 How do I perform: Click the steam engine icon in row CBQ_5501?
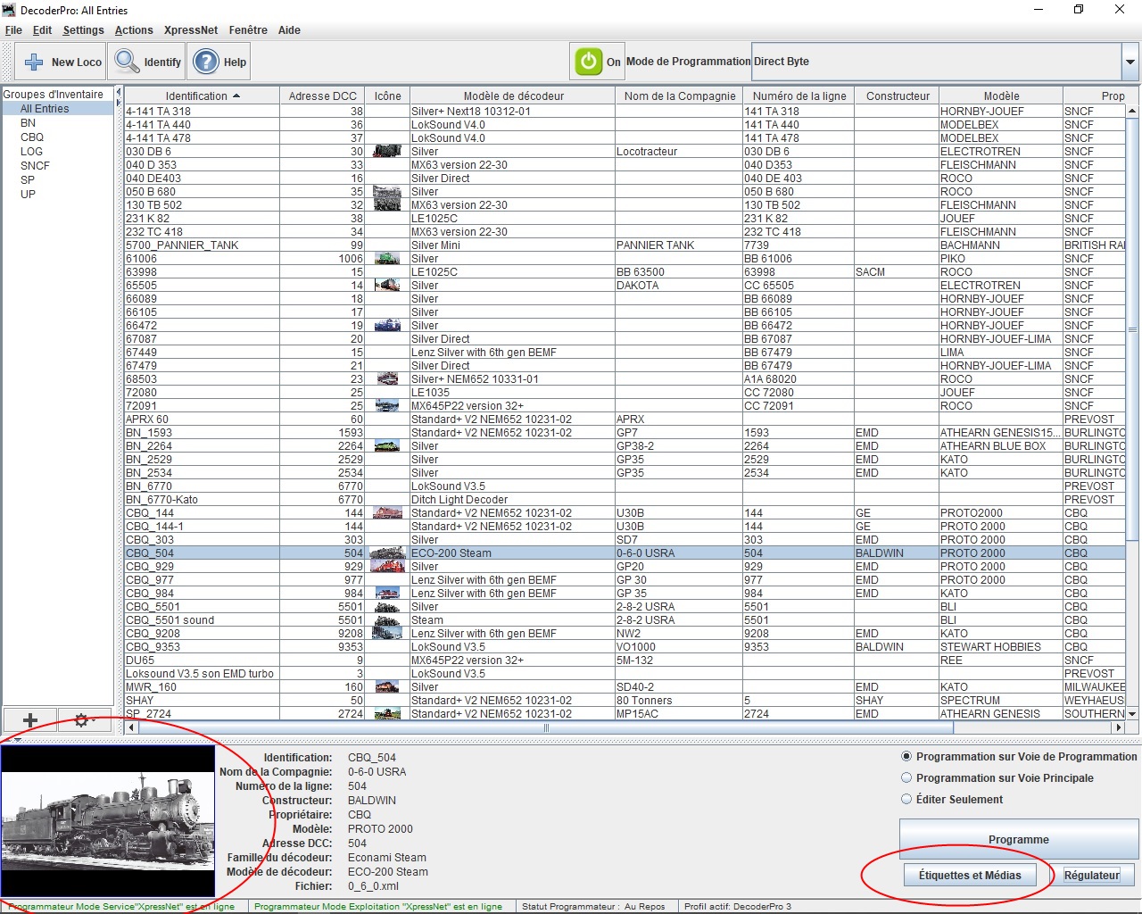pyautogui.click(x=387, y=607)
